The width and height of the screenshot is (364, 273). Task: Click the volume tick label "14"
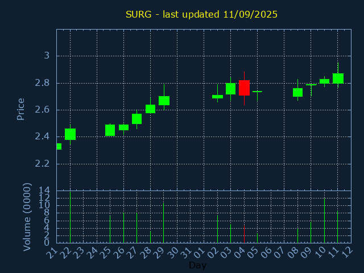[44, 191]
